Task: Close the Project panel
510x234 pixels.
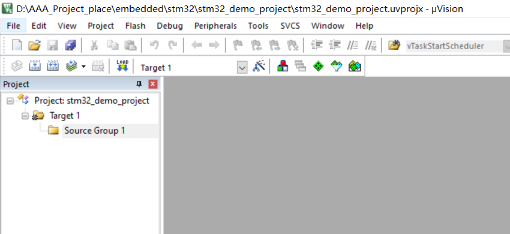Action: click(x=153, y=84)
